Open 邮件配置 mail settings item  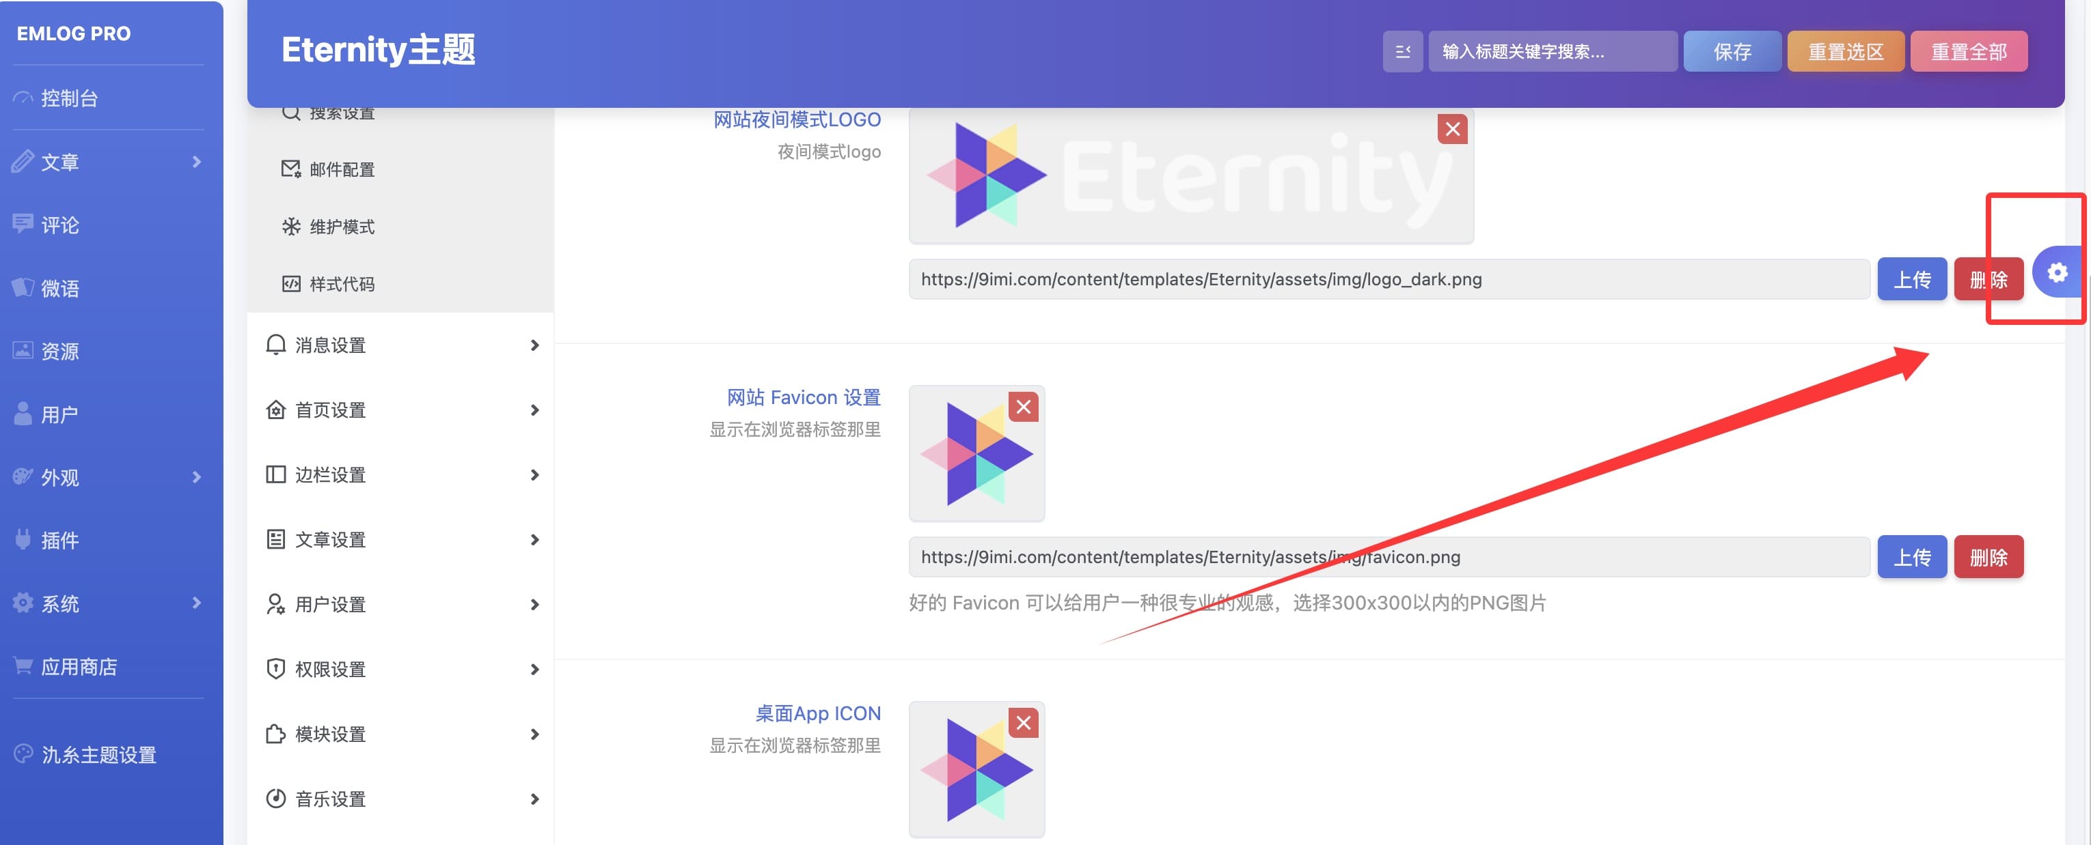click(x=342, y=169)
